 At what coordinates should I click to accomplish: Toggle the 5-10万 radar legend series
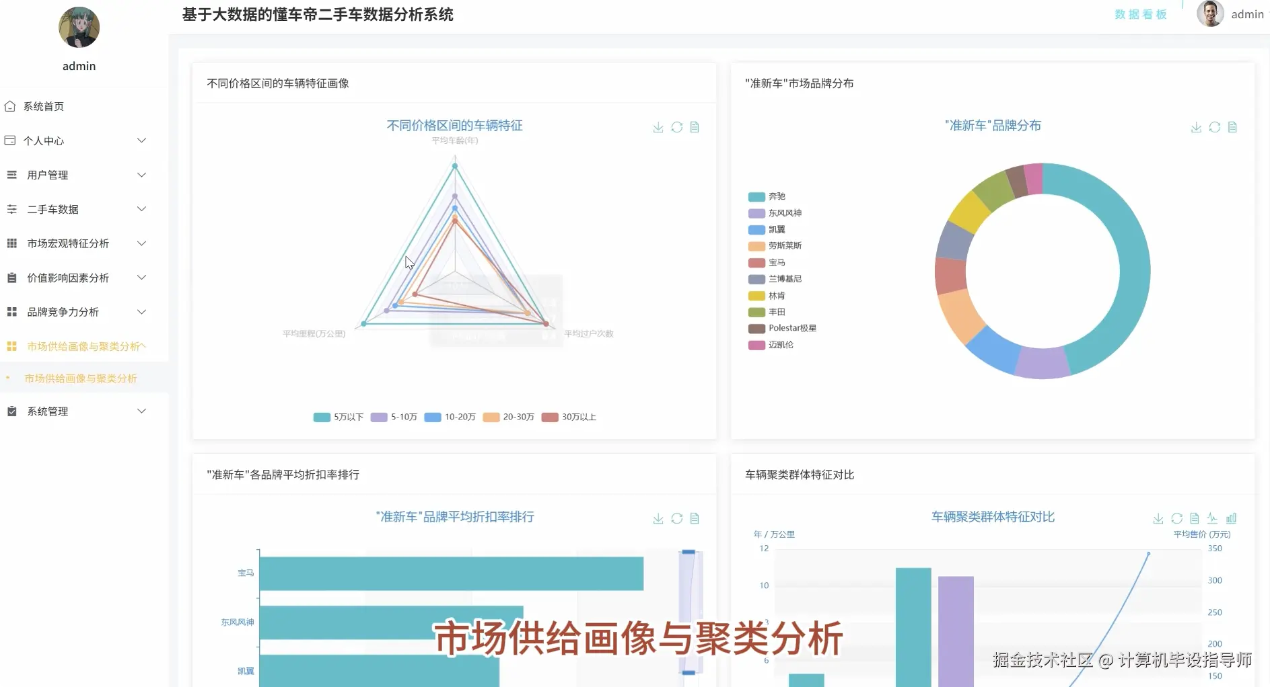point(394,417)
